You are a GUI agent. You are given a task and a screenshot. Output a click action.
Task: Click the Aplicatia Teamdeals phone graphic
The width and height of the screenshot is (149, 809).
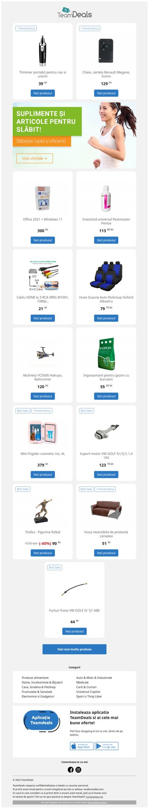tap(41, 720)
